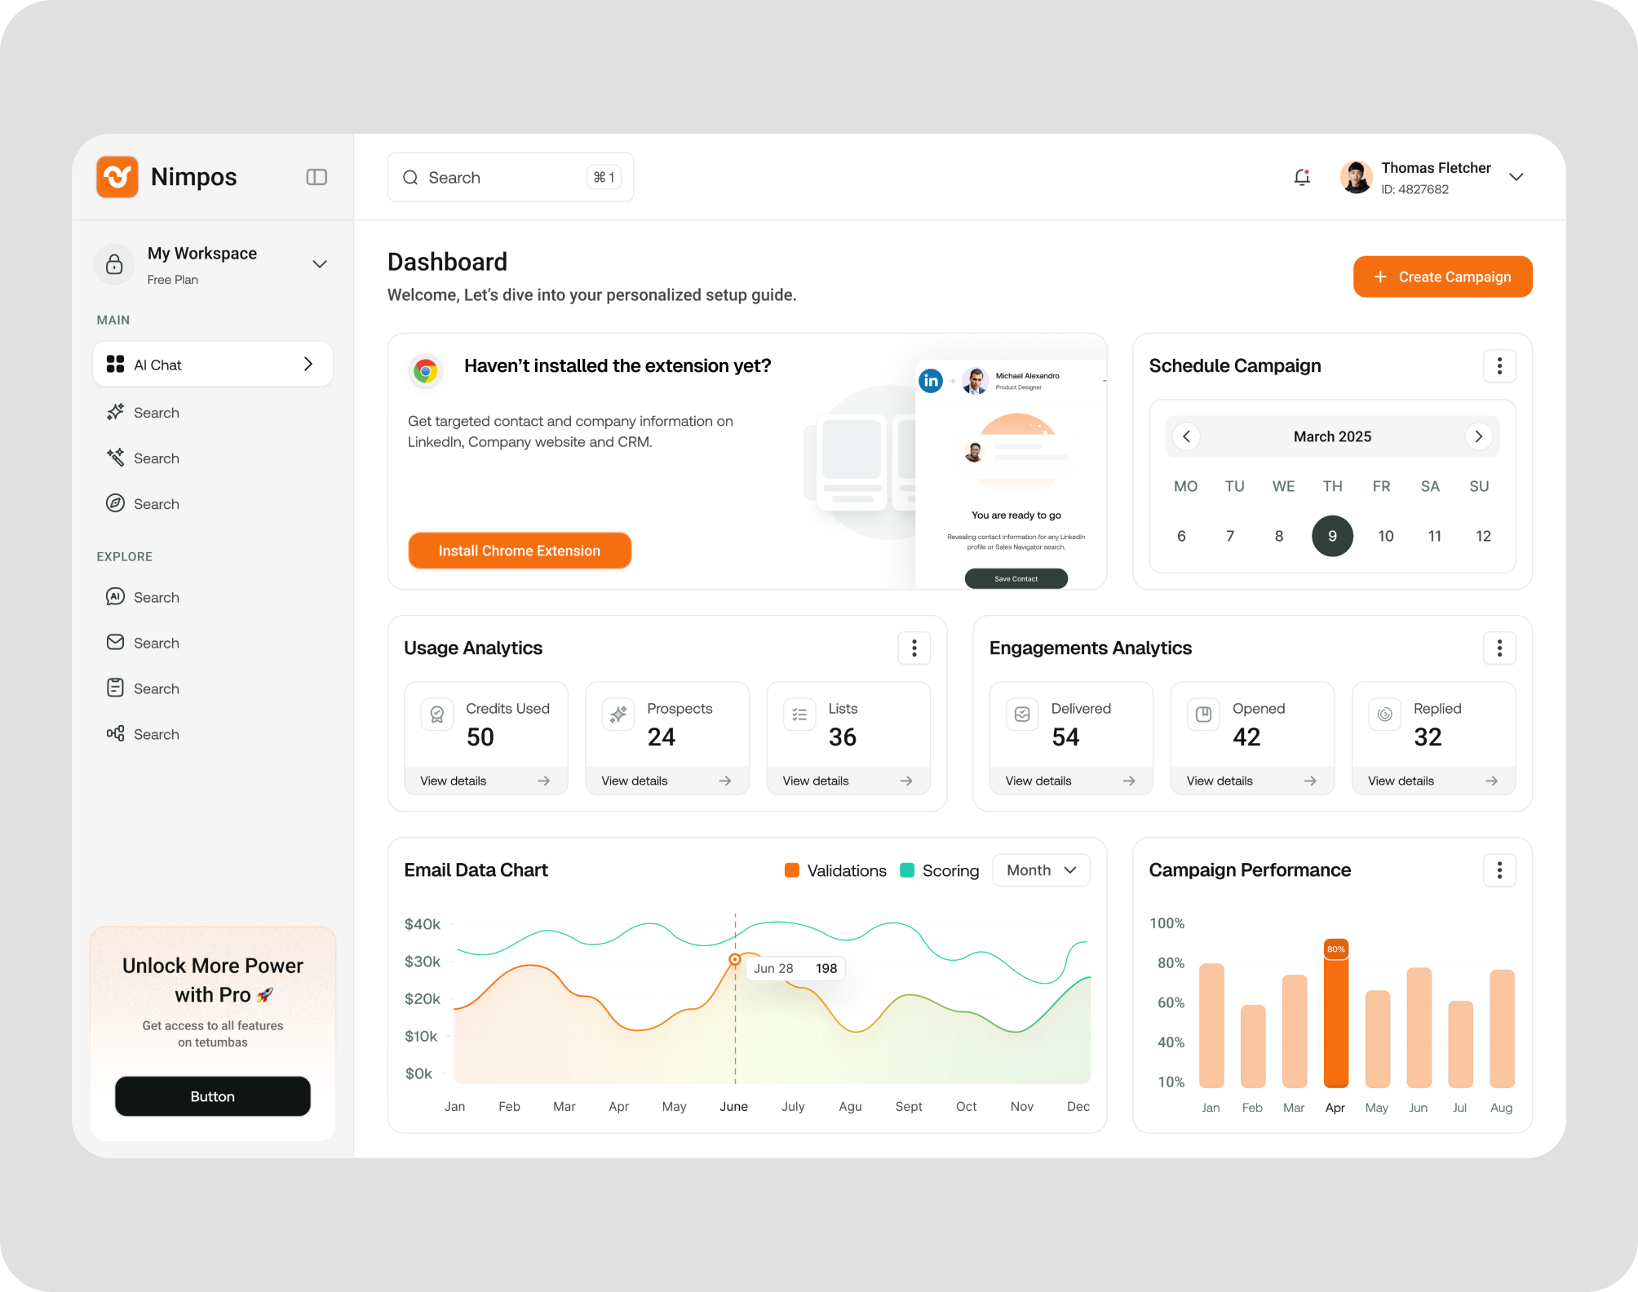Click the top Search input field
The image size is (1638, 1292).
(x=502, y=178)
